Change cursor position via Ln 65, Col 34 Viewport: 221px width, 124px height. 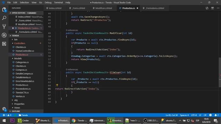[172, 115]
